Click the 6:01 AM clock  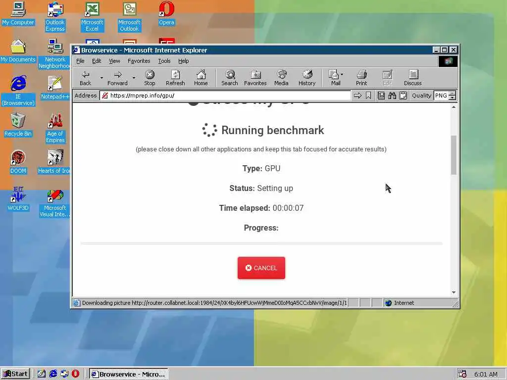pyautogui.click(x=486, y=374)
